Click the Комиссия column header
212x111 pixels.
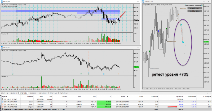[154, 96]
